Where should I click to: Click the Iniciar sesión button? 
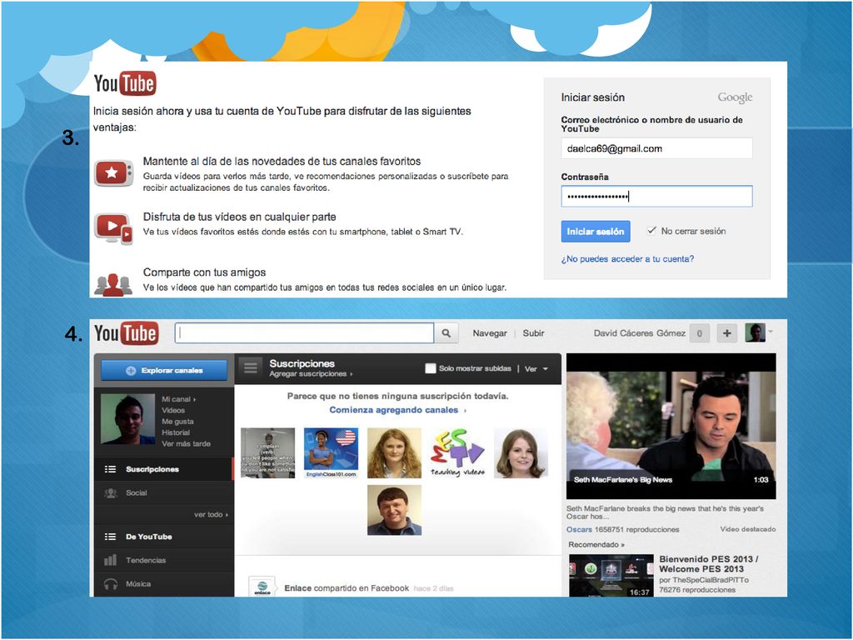595,232
